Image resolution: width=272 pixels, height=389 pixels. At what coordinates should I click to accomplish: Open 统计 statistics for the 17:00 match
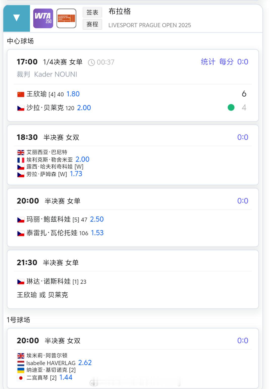pyautogui.click(x=208, y=62)
